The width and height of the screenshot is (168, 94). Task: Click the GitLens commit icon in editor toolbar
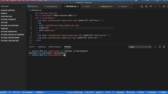coord(151,6)
